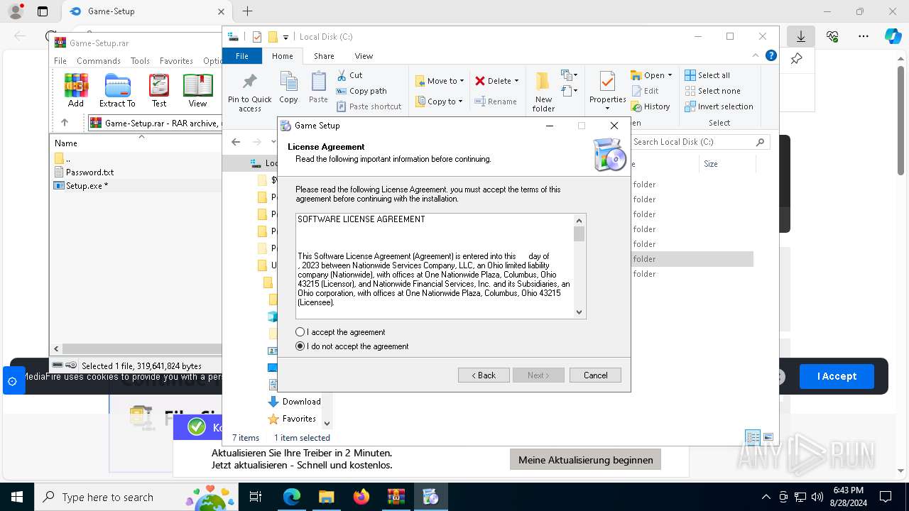Click Windows Start button
Viewport: 909px width, 511px height.
tap(17, 497)
